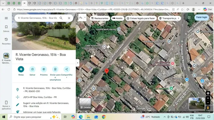Select Salão Sueli map marker
Viewport: 214px width, 120px height.
(x=194, y=66)
